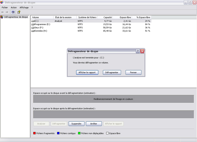Click Afficher le rapport in dialog

87,72
